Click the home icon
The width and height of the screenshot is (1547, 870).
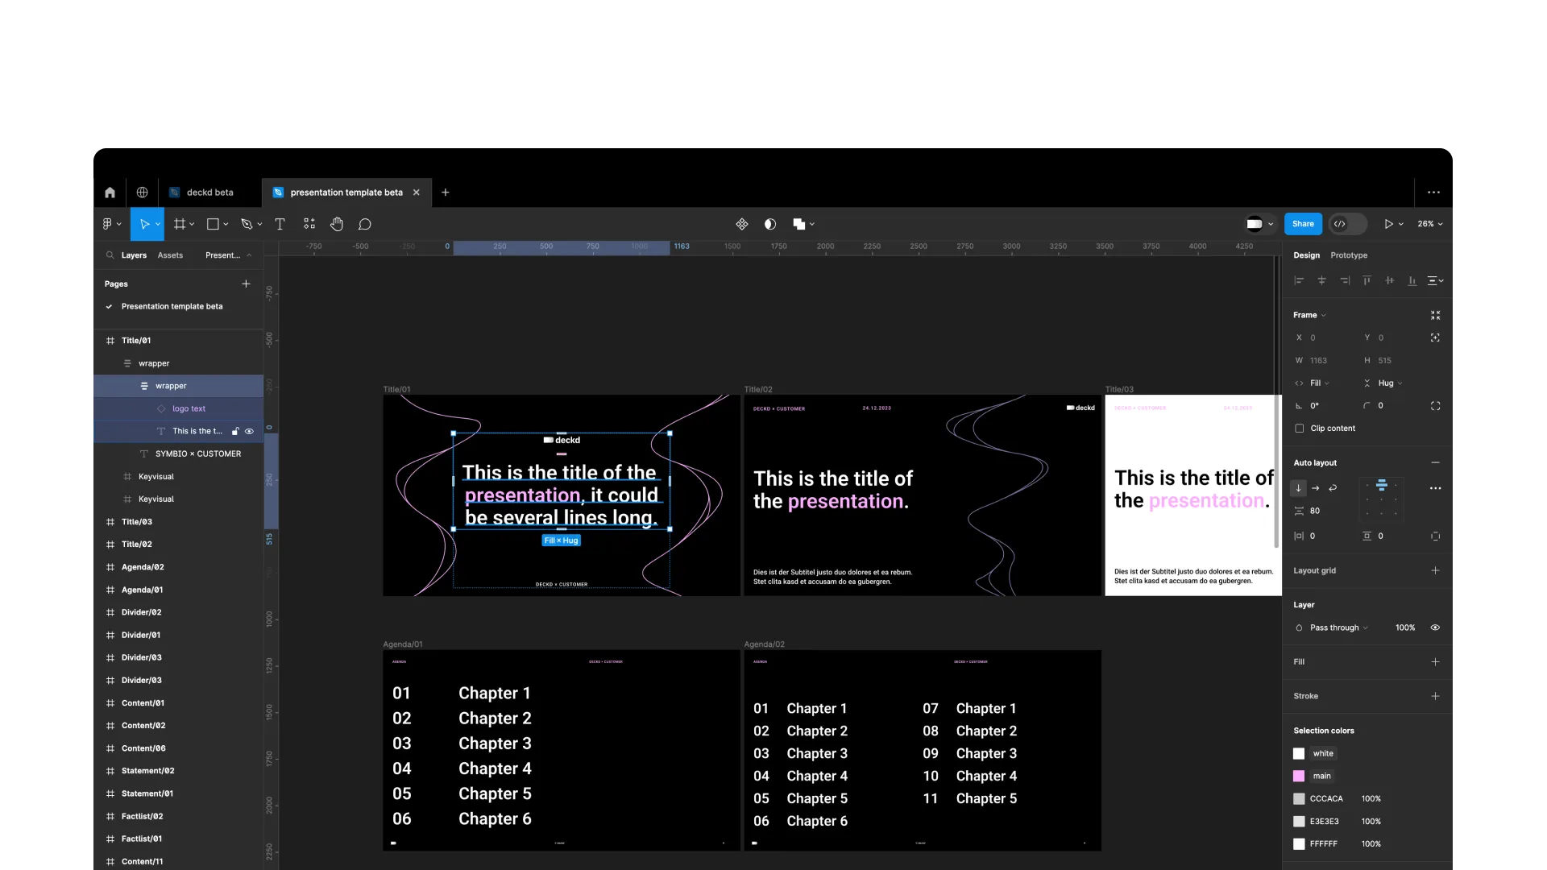tap(110, 193)
